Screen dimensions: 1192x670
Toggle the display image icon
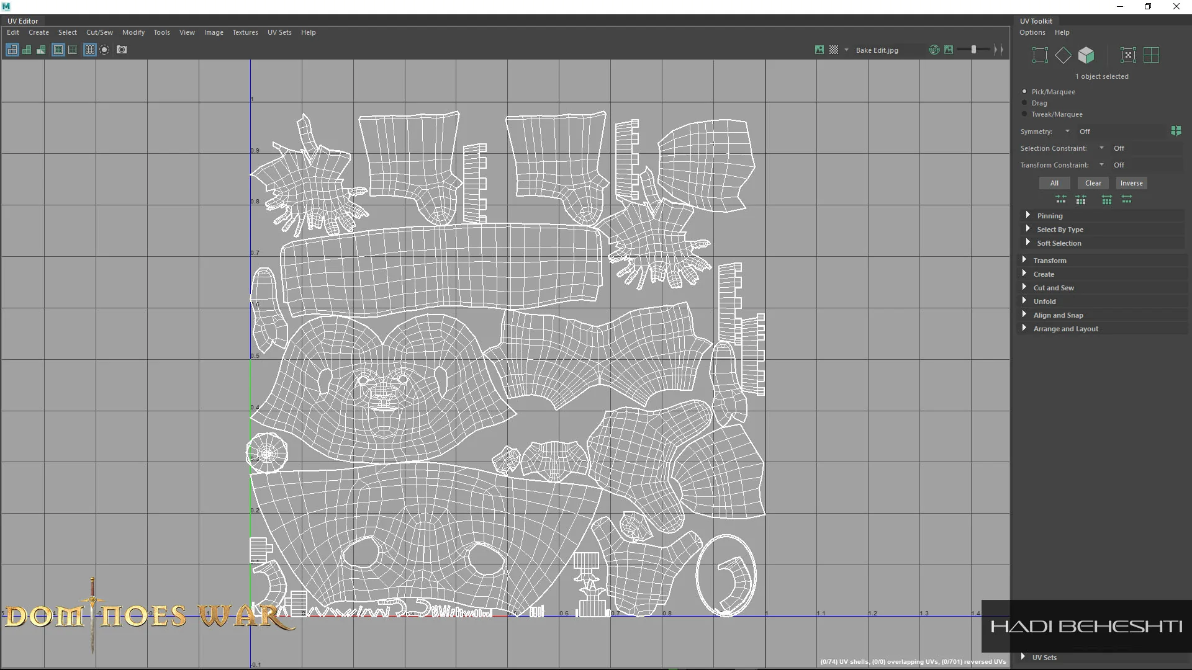819,50
